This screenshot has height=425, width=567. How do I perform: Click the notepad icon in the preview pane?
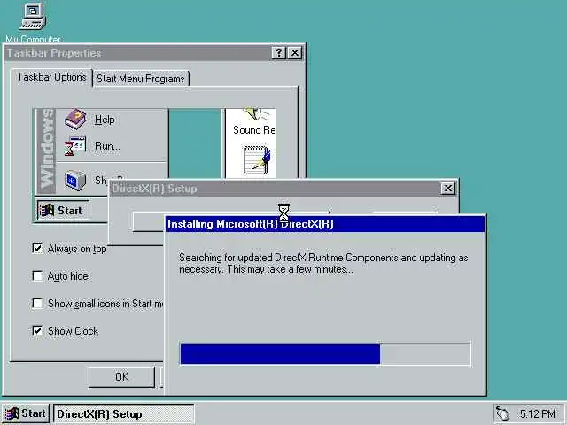(256, 159)
